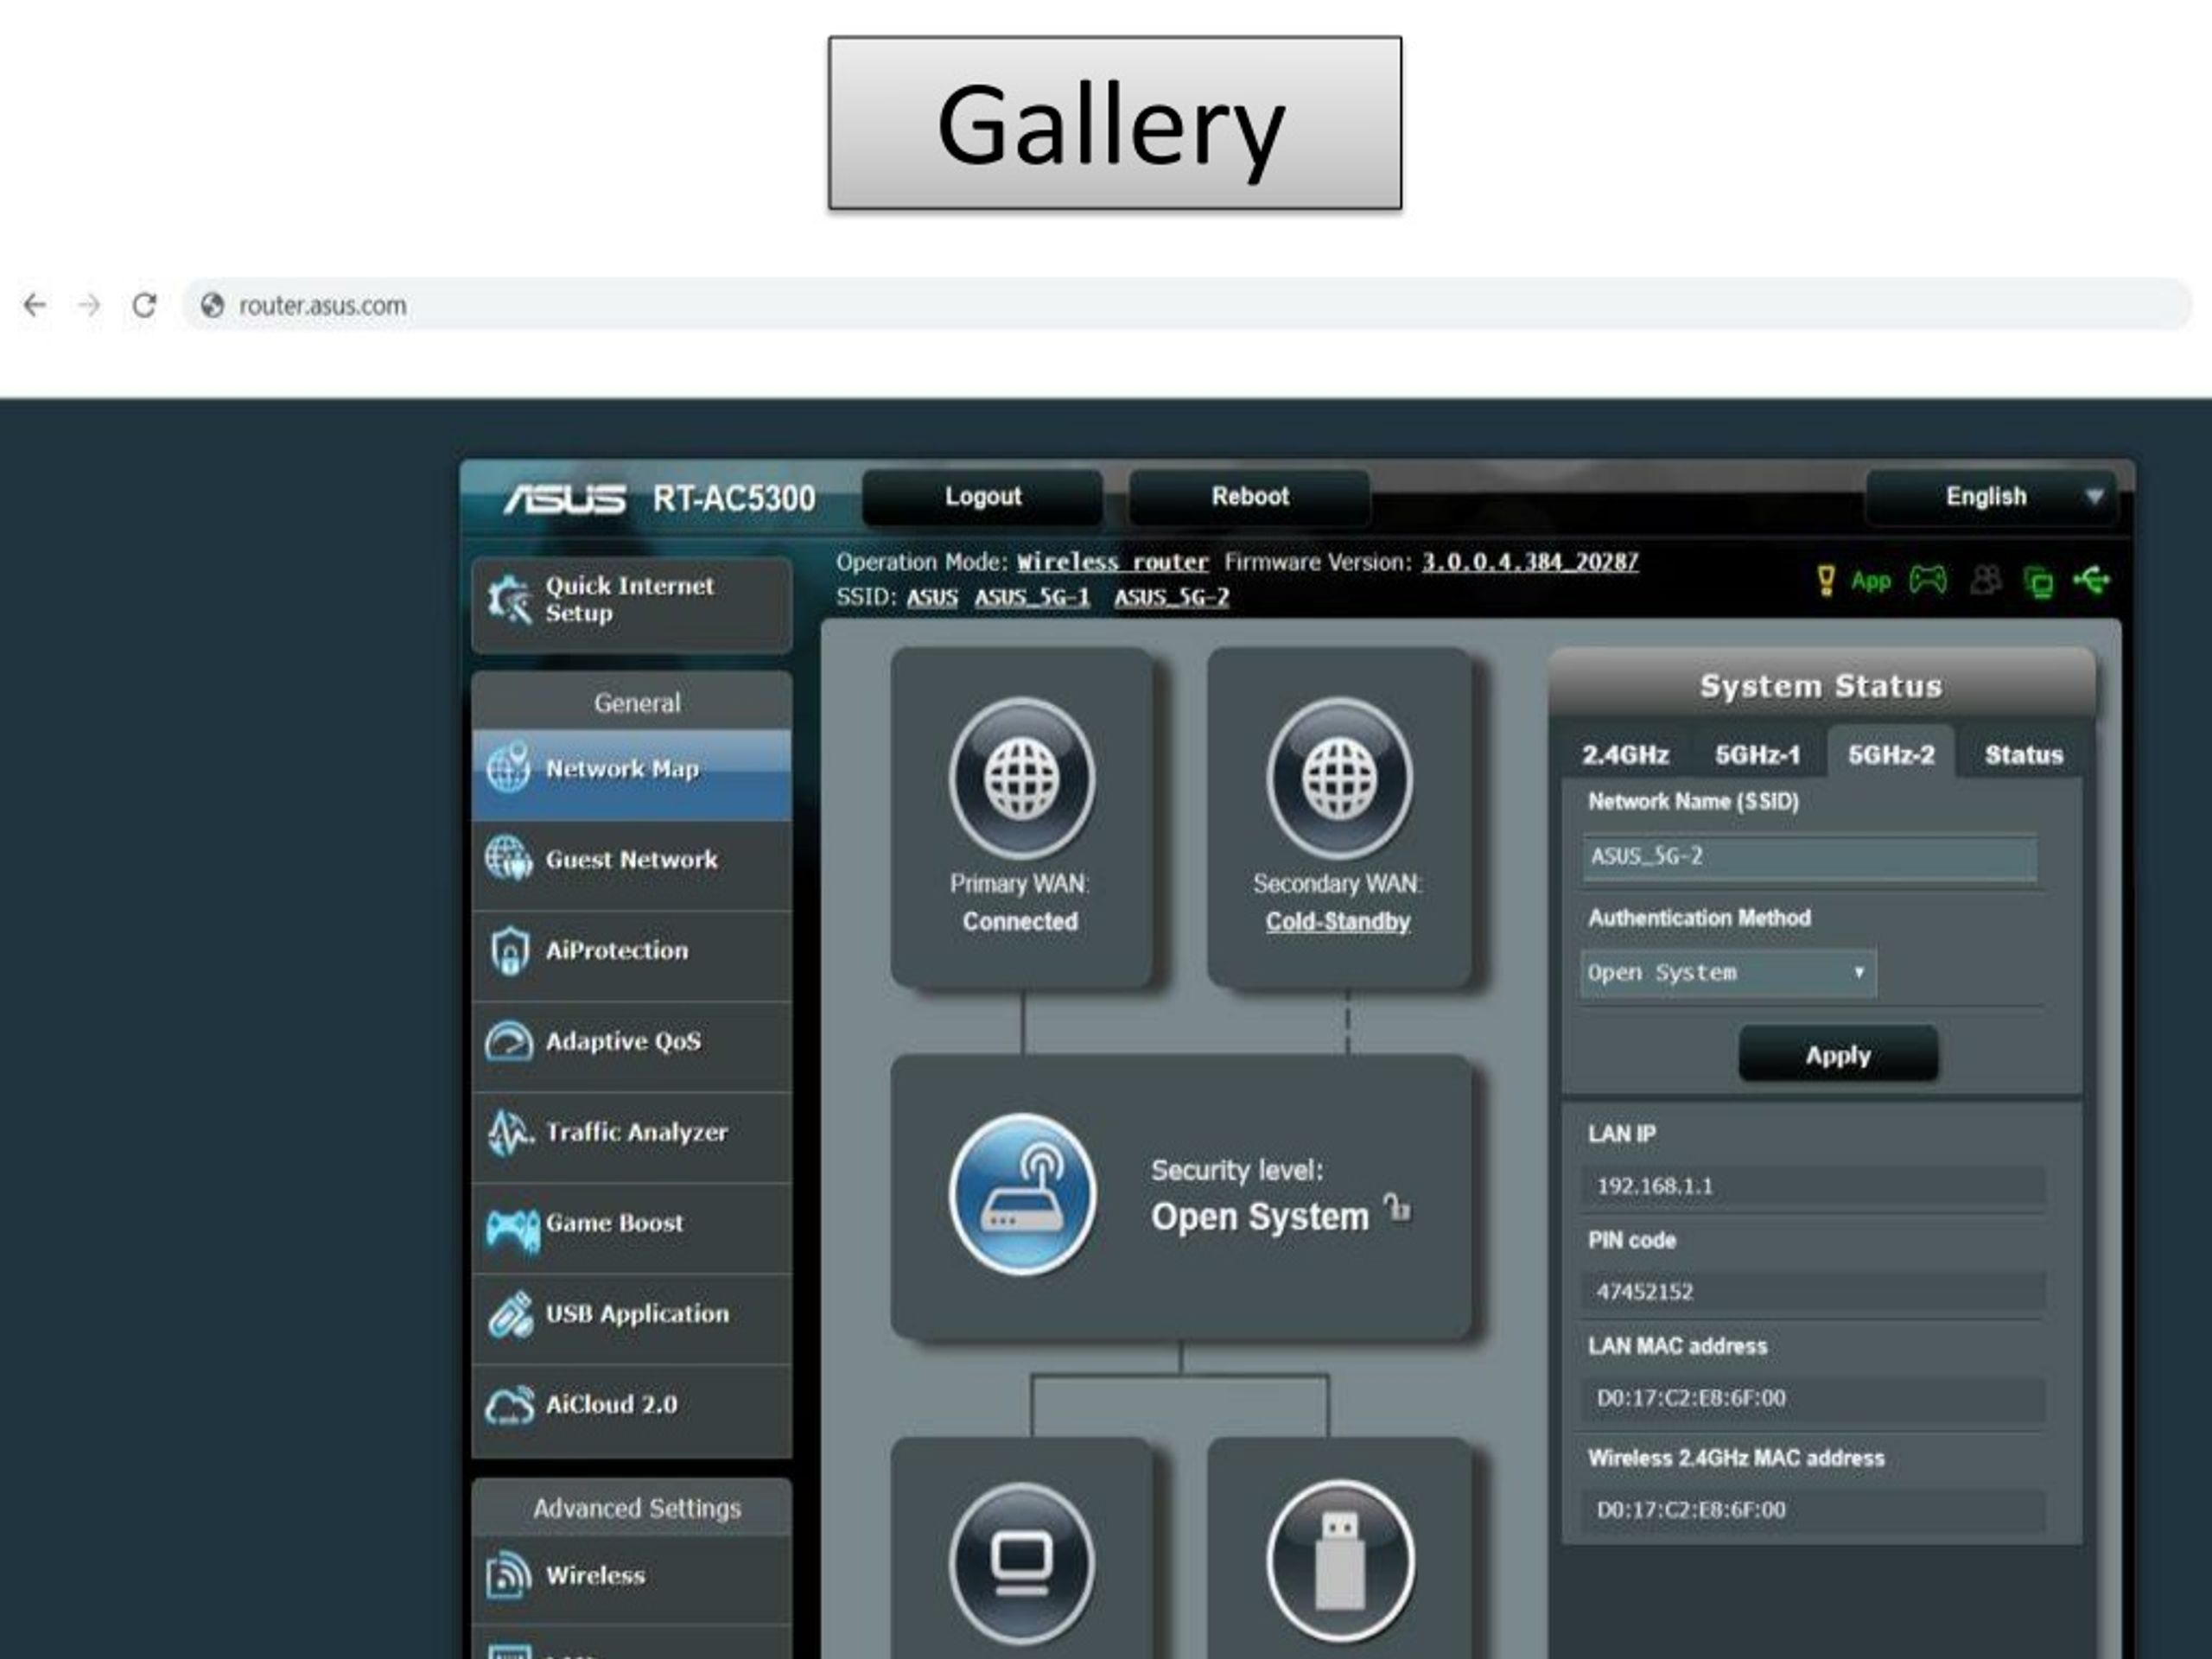
Task: Click the Network Name SSID field ASUS_5G-2
Action: [1809, 857]
